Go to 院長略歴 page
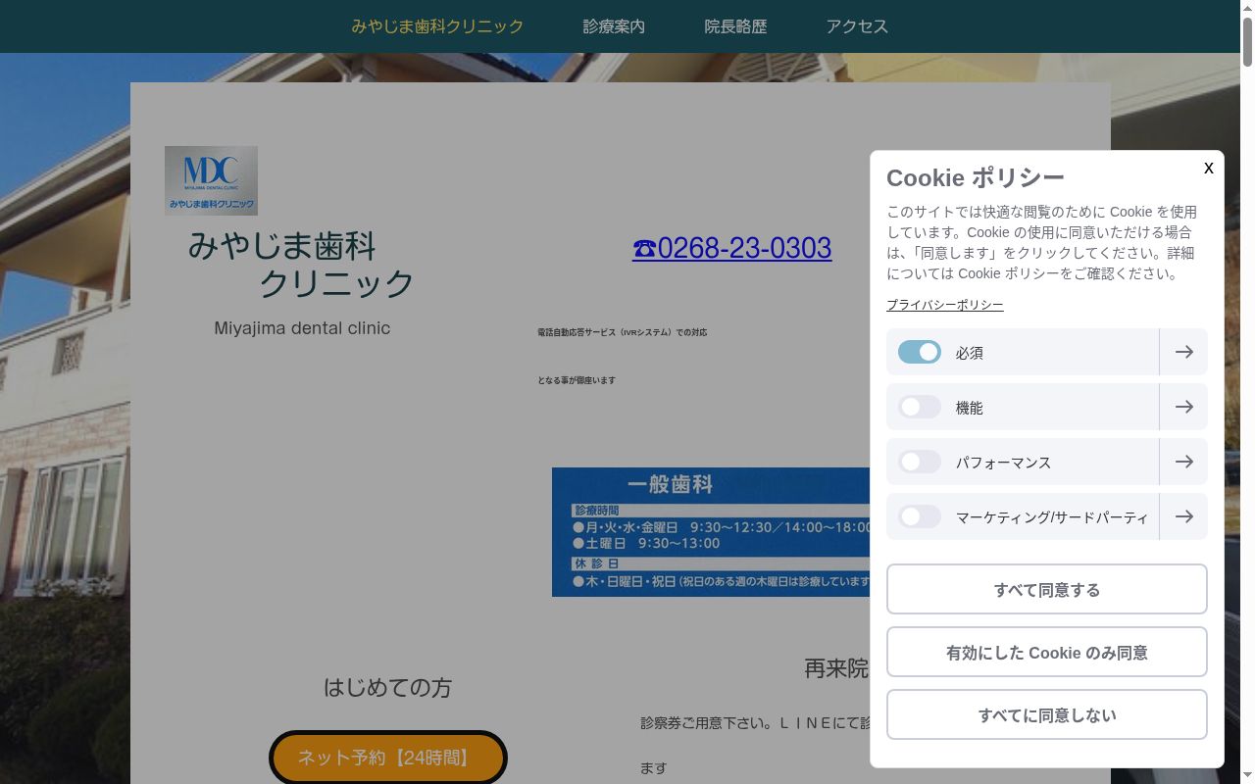 click(x=735, y=26)
